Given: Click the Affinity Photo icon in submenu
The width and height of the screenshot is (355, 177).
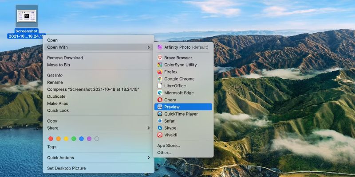Looking at the screenshot, I should [160, 47].
